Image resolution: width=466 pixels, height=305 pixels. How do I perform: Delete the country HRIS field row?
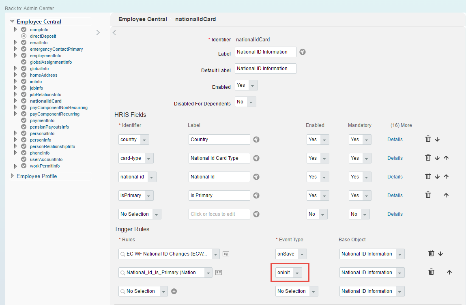click(428, 139)
